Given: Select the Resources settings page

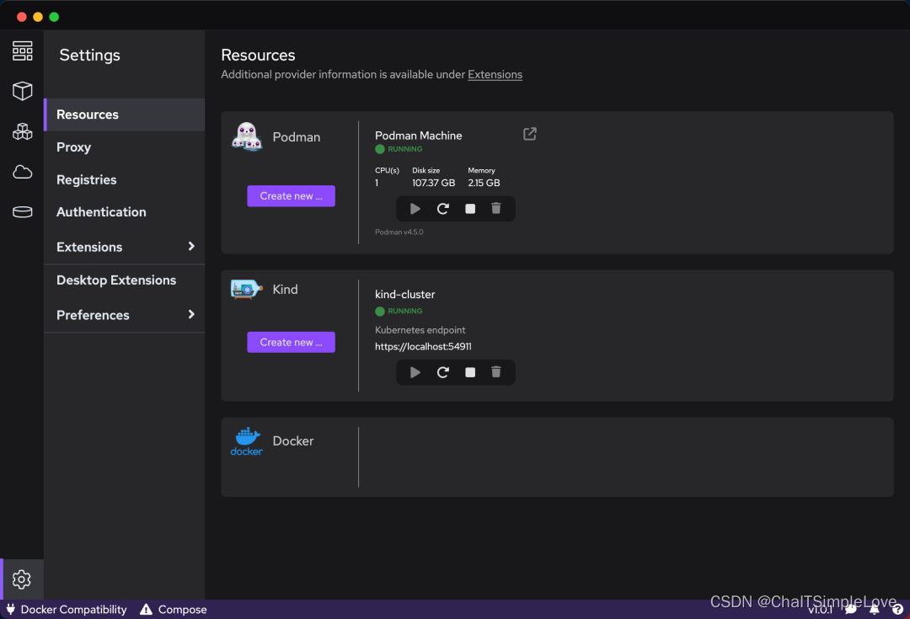Looking at the screenshot, I should point(124,115).
